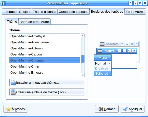Minimize the Personnaliser l'apparence window
The image size is (148, 117).
[x=135, y=3]
